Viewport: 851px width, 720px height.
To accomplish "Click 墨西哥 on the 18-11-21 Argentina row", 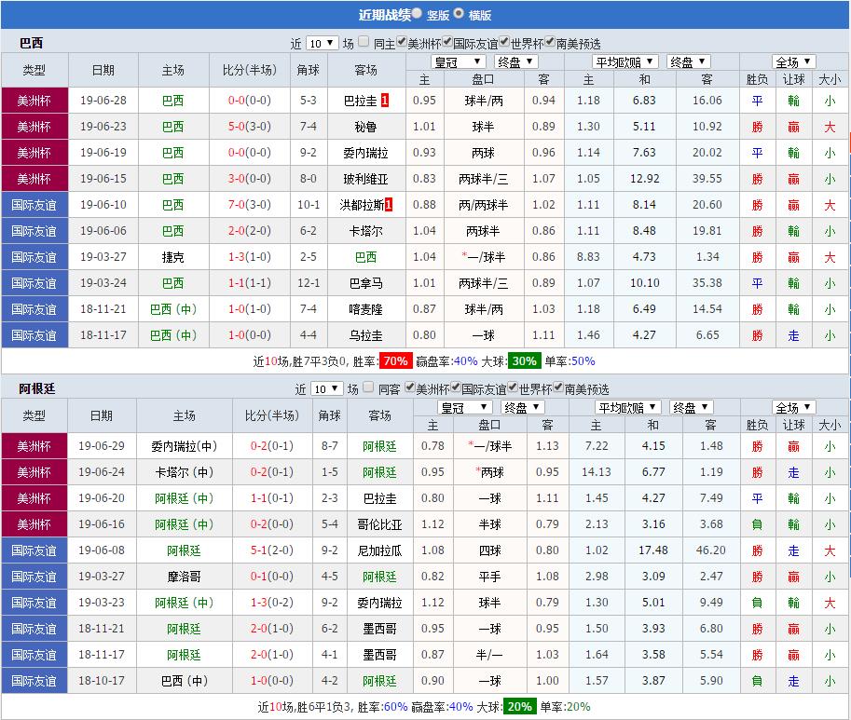I will [380, 629].
